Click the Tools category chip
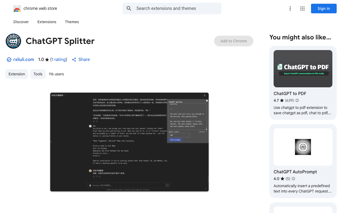The height and width of the screenshot is (213, 342). tap(38, 74)
